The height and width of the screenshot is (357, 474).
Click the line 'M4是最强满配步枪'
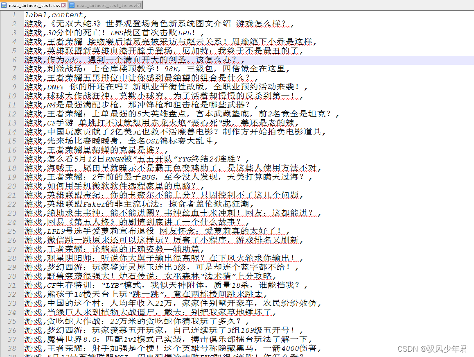[141, 105]
